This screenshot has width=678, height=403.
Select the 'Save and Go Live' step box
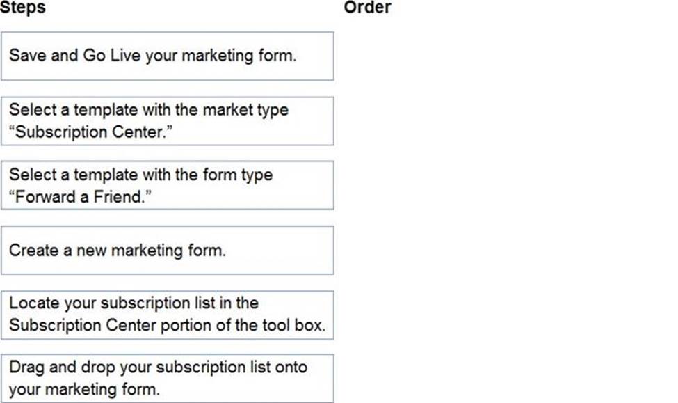(x=167, y=56)
